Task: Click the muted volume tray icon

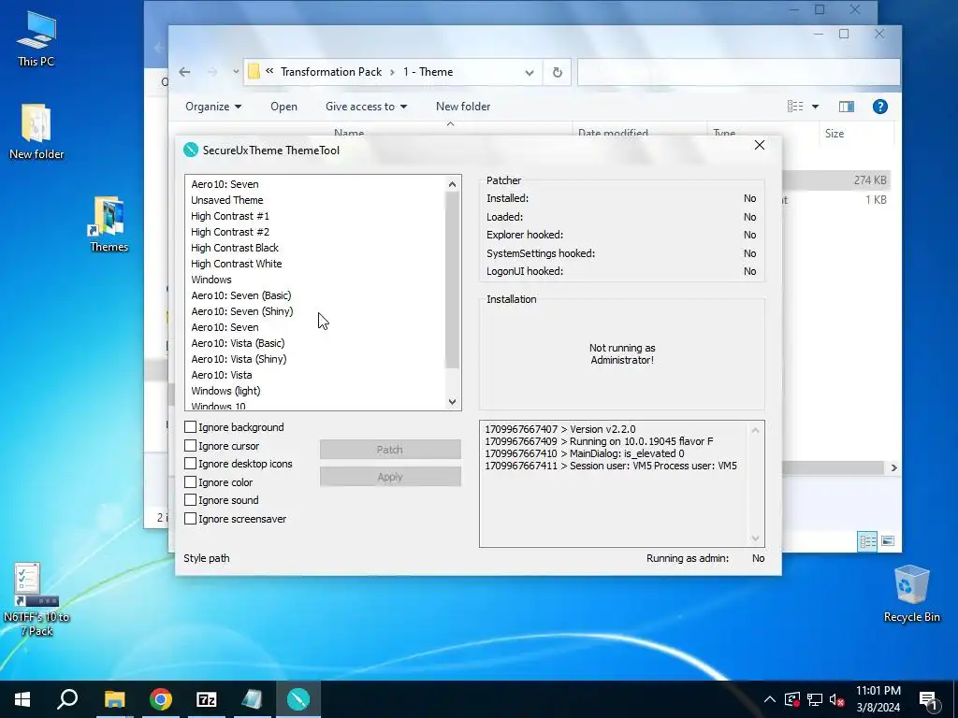Action: click(837, 699)
